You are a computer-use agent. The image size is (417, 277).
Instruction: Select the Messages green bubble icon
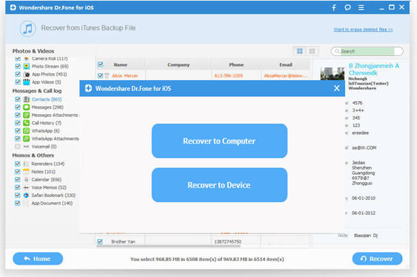(26, 107)
